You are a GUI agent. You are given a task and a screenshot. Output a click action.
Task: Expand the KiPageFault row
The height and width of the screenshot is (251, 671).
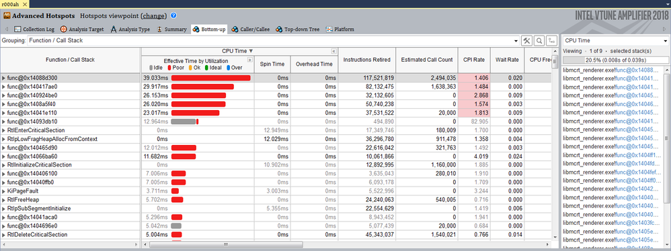[4, 191]
